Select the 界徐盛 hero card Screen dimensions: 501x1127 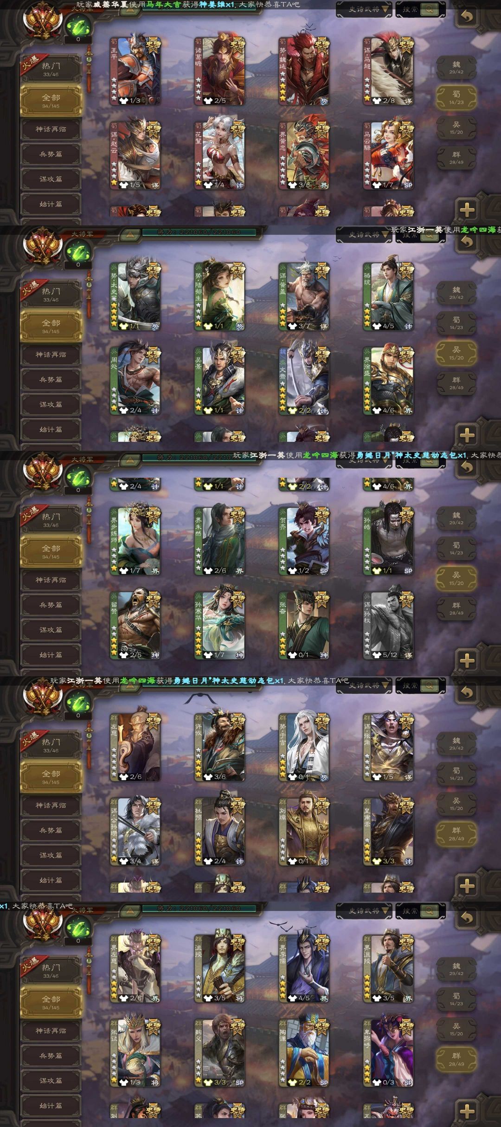coord(388,381)
